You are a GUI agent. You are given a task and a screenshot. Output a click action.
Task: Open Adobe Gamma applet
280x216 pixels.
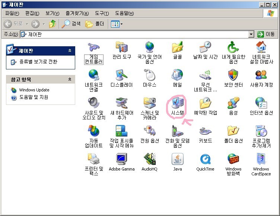coord(122,162)
